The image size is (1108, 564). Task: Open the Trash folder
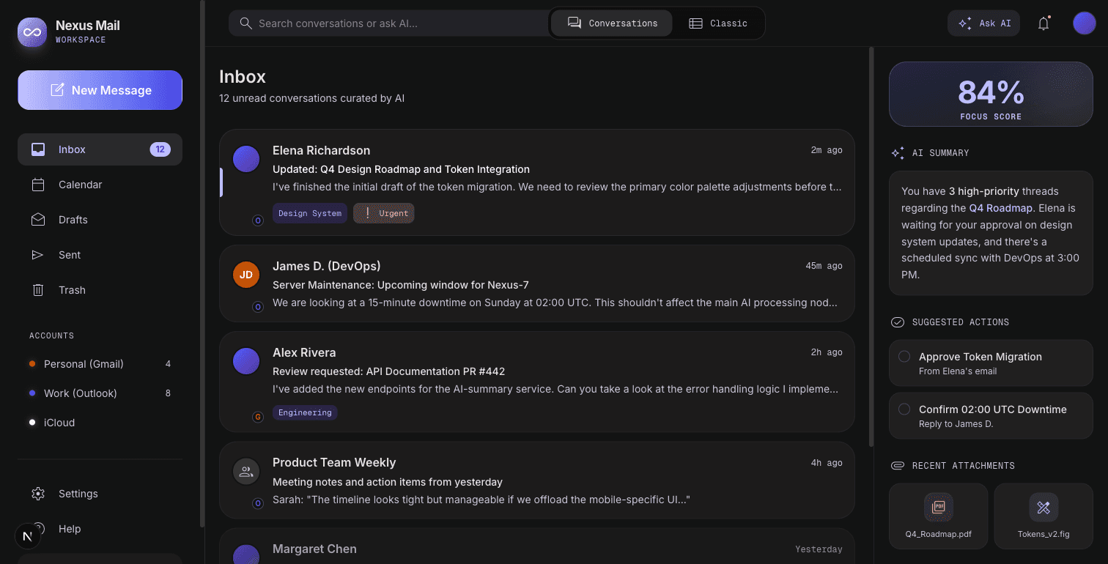coord(100,290)
